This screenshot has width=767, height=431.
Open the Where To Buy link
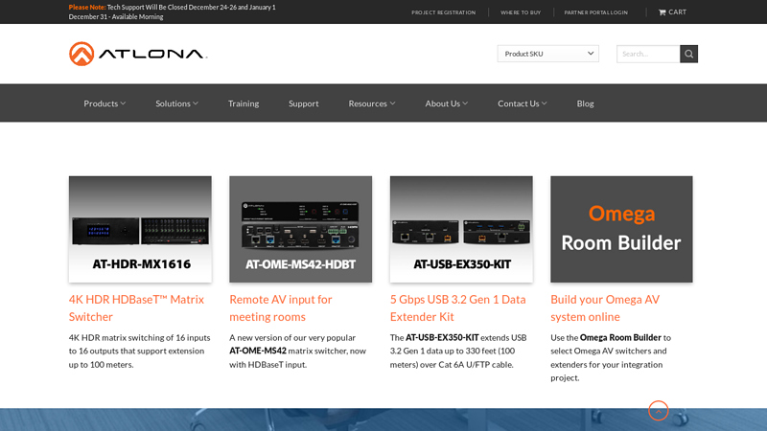pos(521,12)
